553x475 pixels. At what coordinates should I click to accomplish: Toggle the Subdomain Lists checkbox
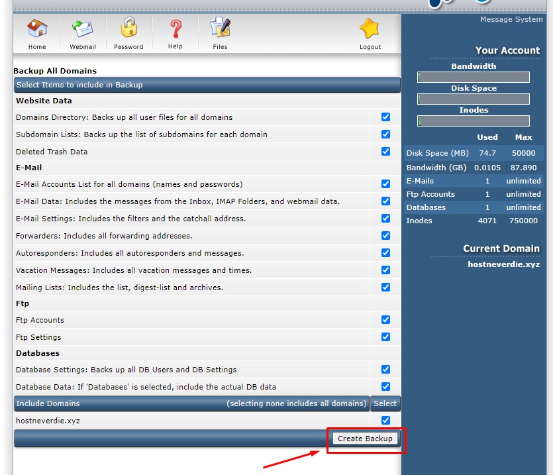point(385,134)
